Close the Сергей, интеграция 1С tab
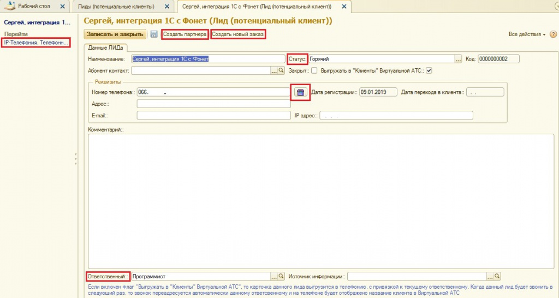559x298 pixels. (x=344, y=7)
